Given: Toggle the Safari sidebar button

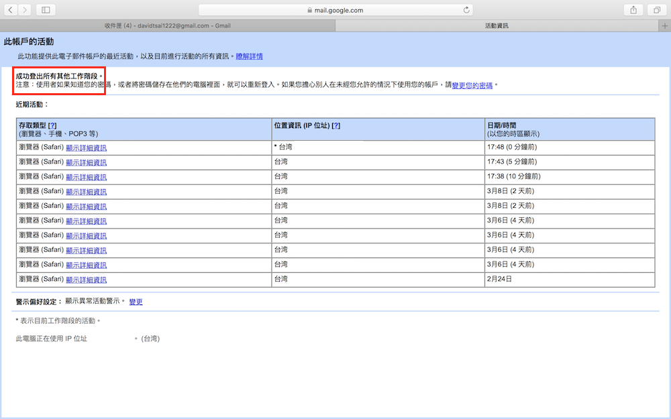Looking at the screenshot, I should tap(46, 10).
